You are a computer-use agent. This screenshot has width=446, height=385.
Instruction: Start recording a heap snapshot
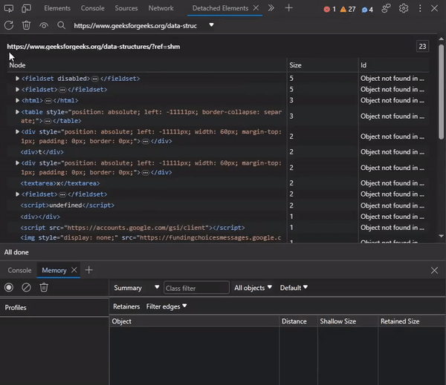tap(9, 287)
